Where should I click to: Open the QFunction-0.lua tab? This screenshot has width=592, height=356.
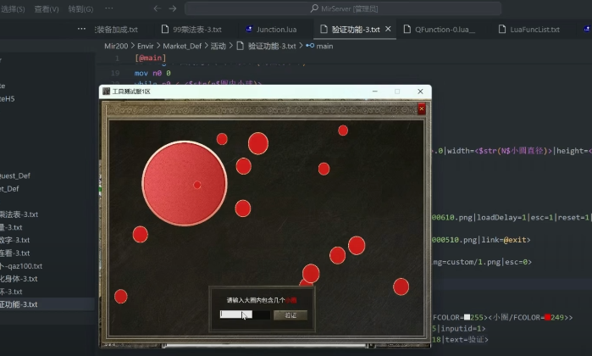[x=445, y=29]
